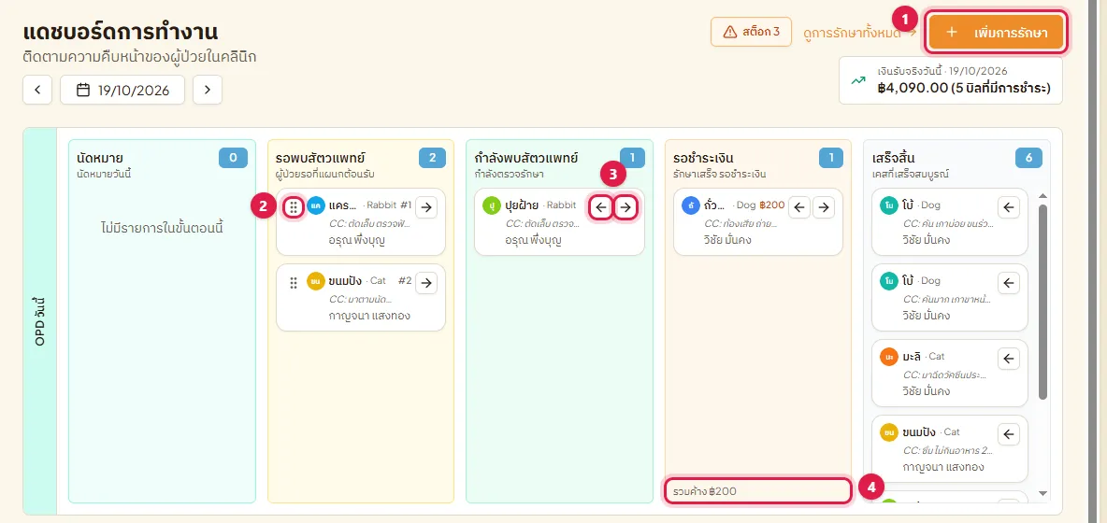Move the แคร Rabbit #1 card forward
The width and height of the screenshot is (1107, 523).
coord(425,207)
